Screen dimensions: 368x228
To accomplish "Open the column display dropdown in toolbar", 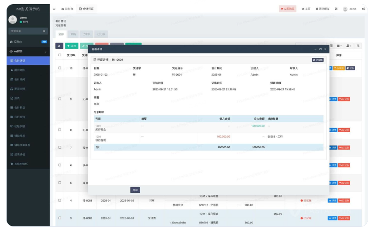I will tap(339, 46).
